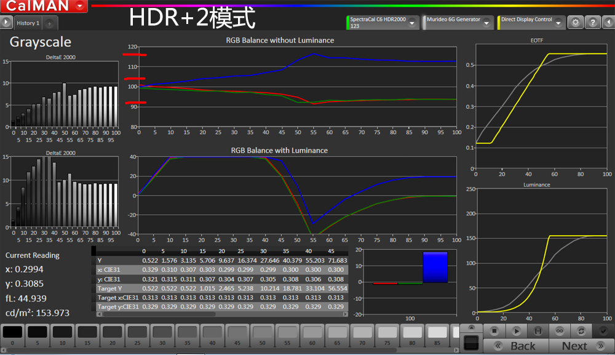The image size is (615, 355).
Task: Select the 55 grayscale patch
Action: (x=287, y=335)
